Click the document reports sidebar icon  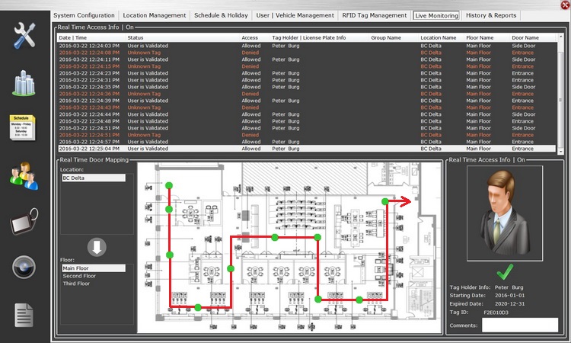[x=25, y=314]
